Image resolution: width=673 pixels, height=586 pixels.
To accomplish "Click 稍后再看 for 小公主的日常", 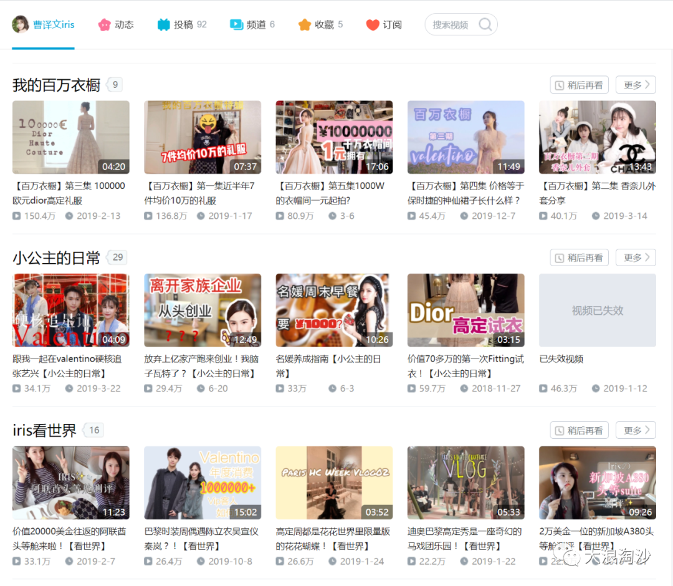I will tap(579, 257).
